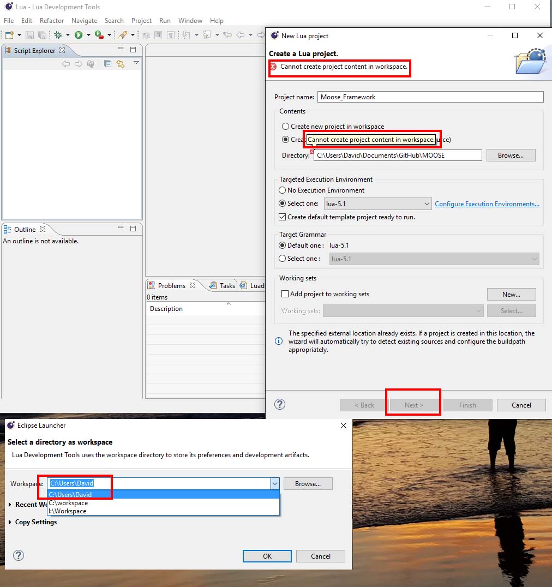Expand Recent Workspaces section
This screenshot has width=552, height=587.
click(10, 505)
